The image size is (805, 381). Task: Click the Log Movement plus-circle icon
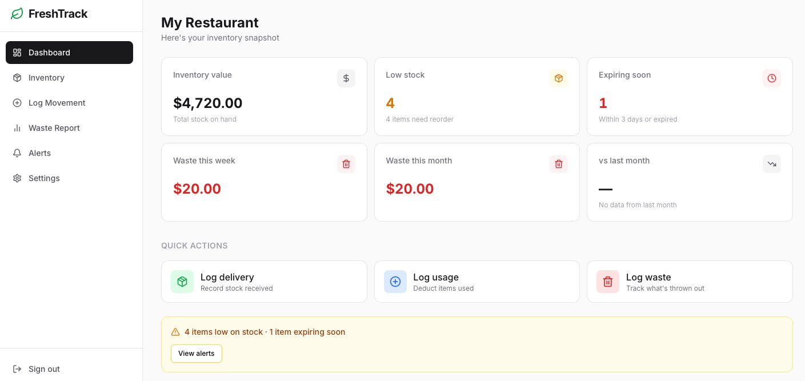(18, 103)
